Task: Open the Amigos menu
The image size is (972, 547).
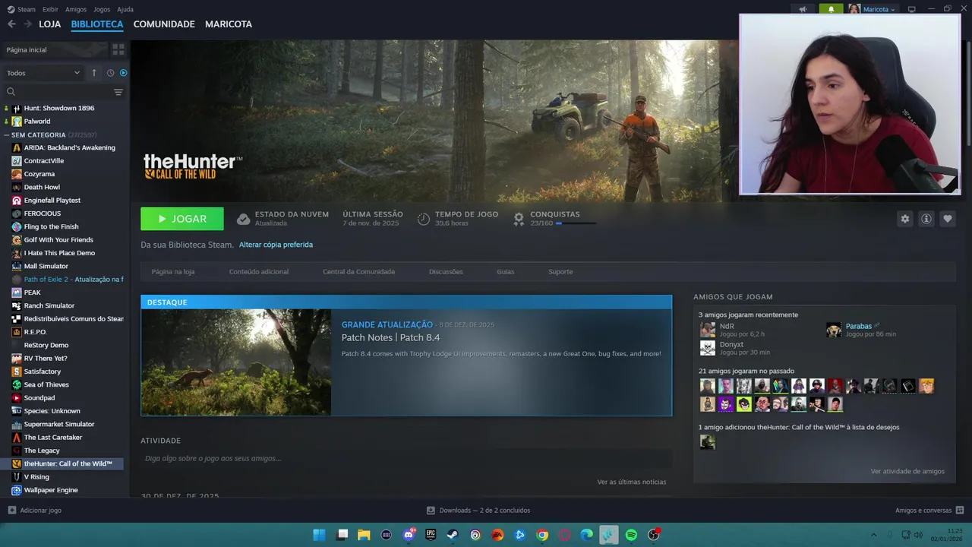Action: pyautogui.click(x=76, y=9)
